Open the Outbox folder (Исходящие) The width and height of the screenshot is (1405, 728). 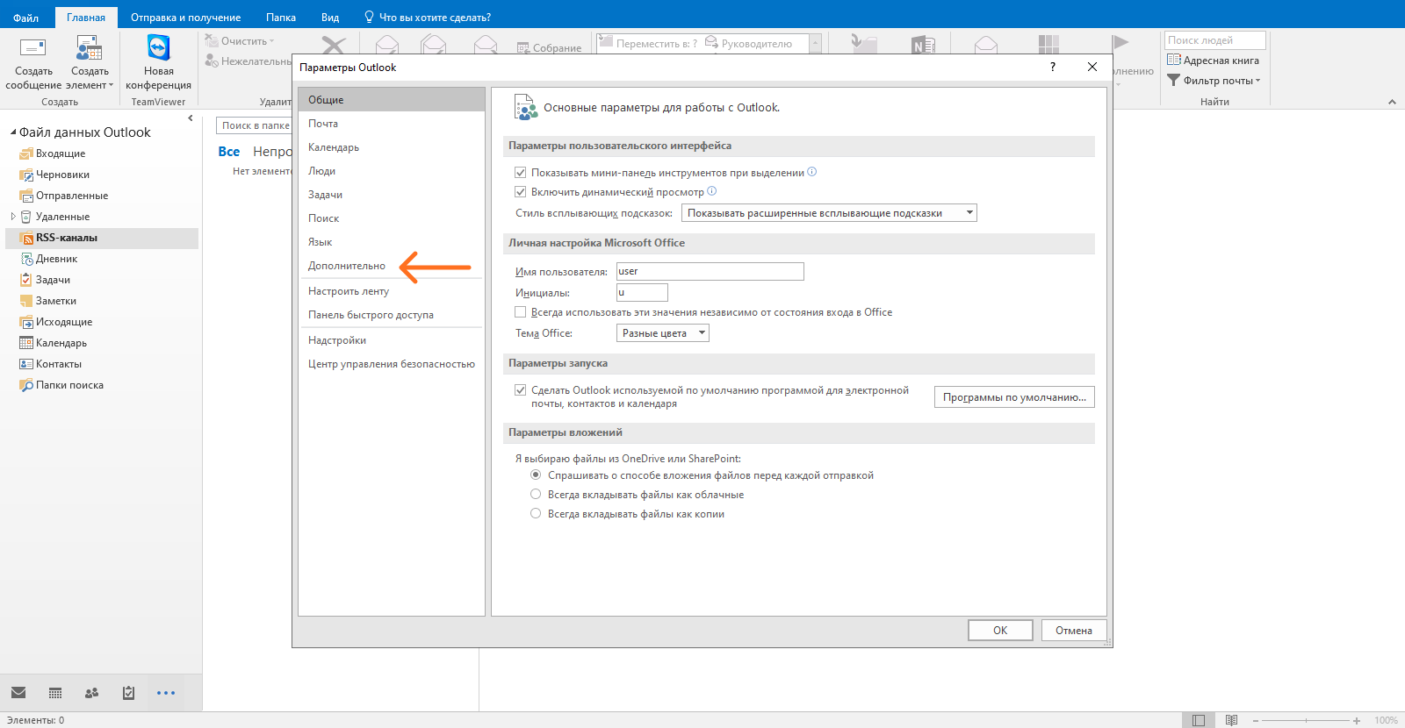click(64, 322)
